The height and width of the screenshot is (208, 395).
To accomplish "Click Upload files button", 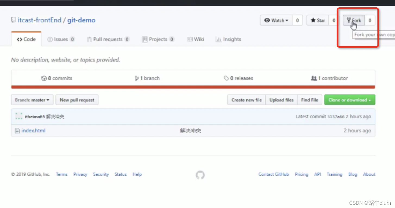I will 281,100.
